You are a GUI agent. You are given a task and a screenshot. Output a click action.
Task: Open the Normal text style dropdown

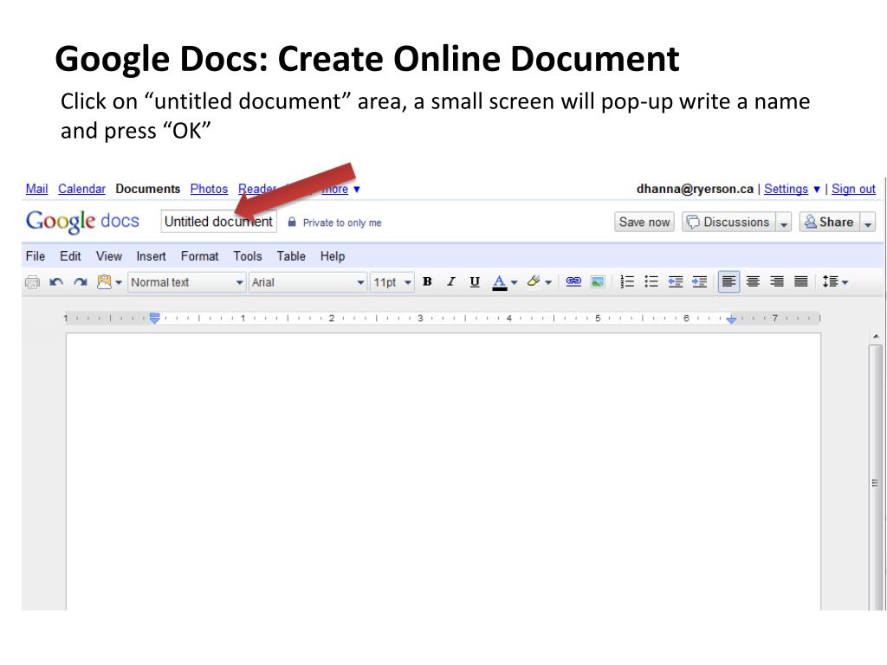coord(187,282)
